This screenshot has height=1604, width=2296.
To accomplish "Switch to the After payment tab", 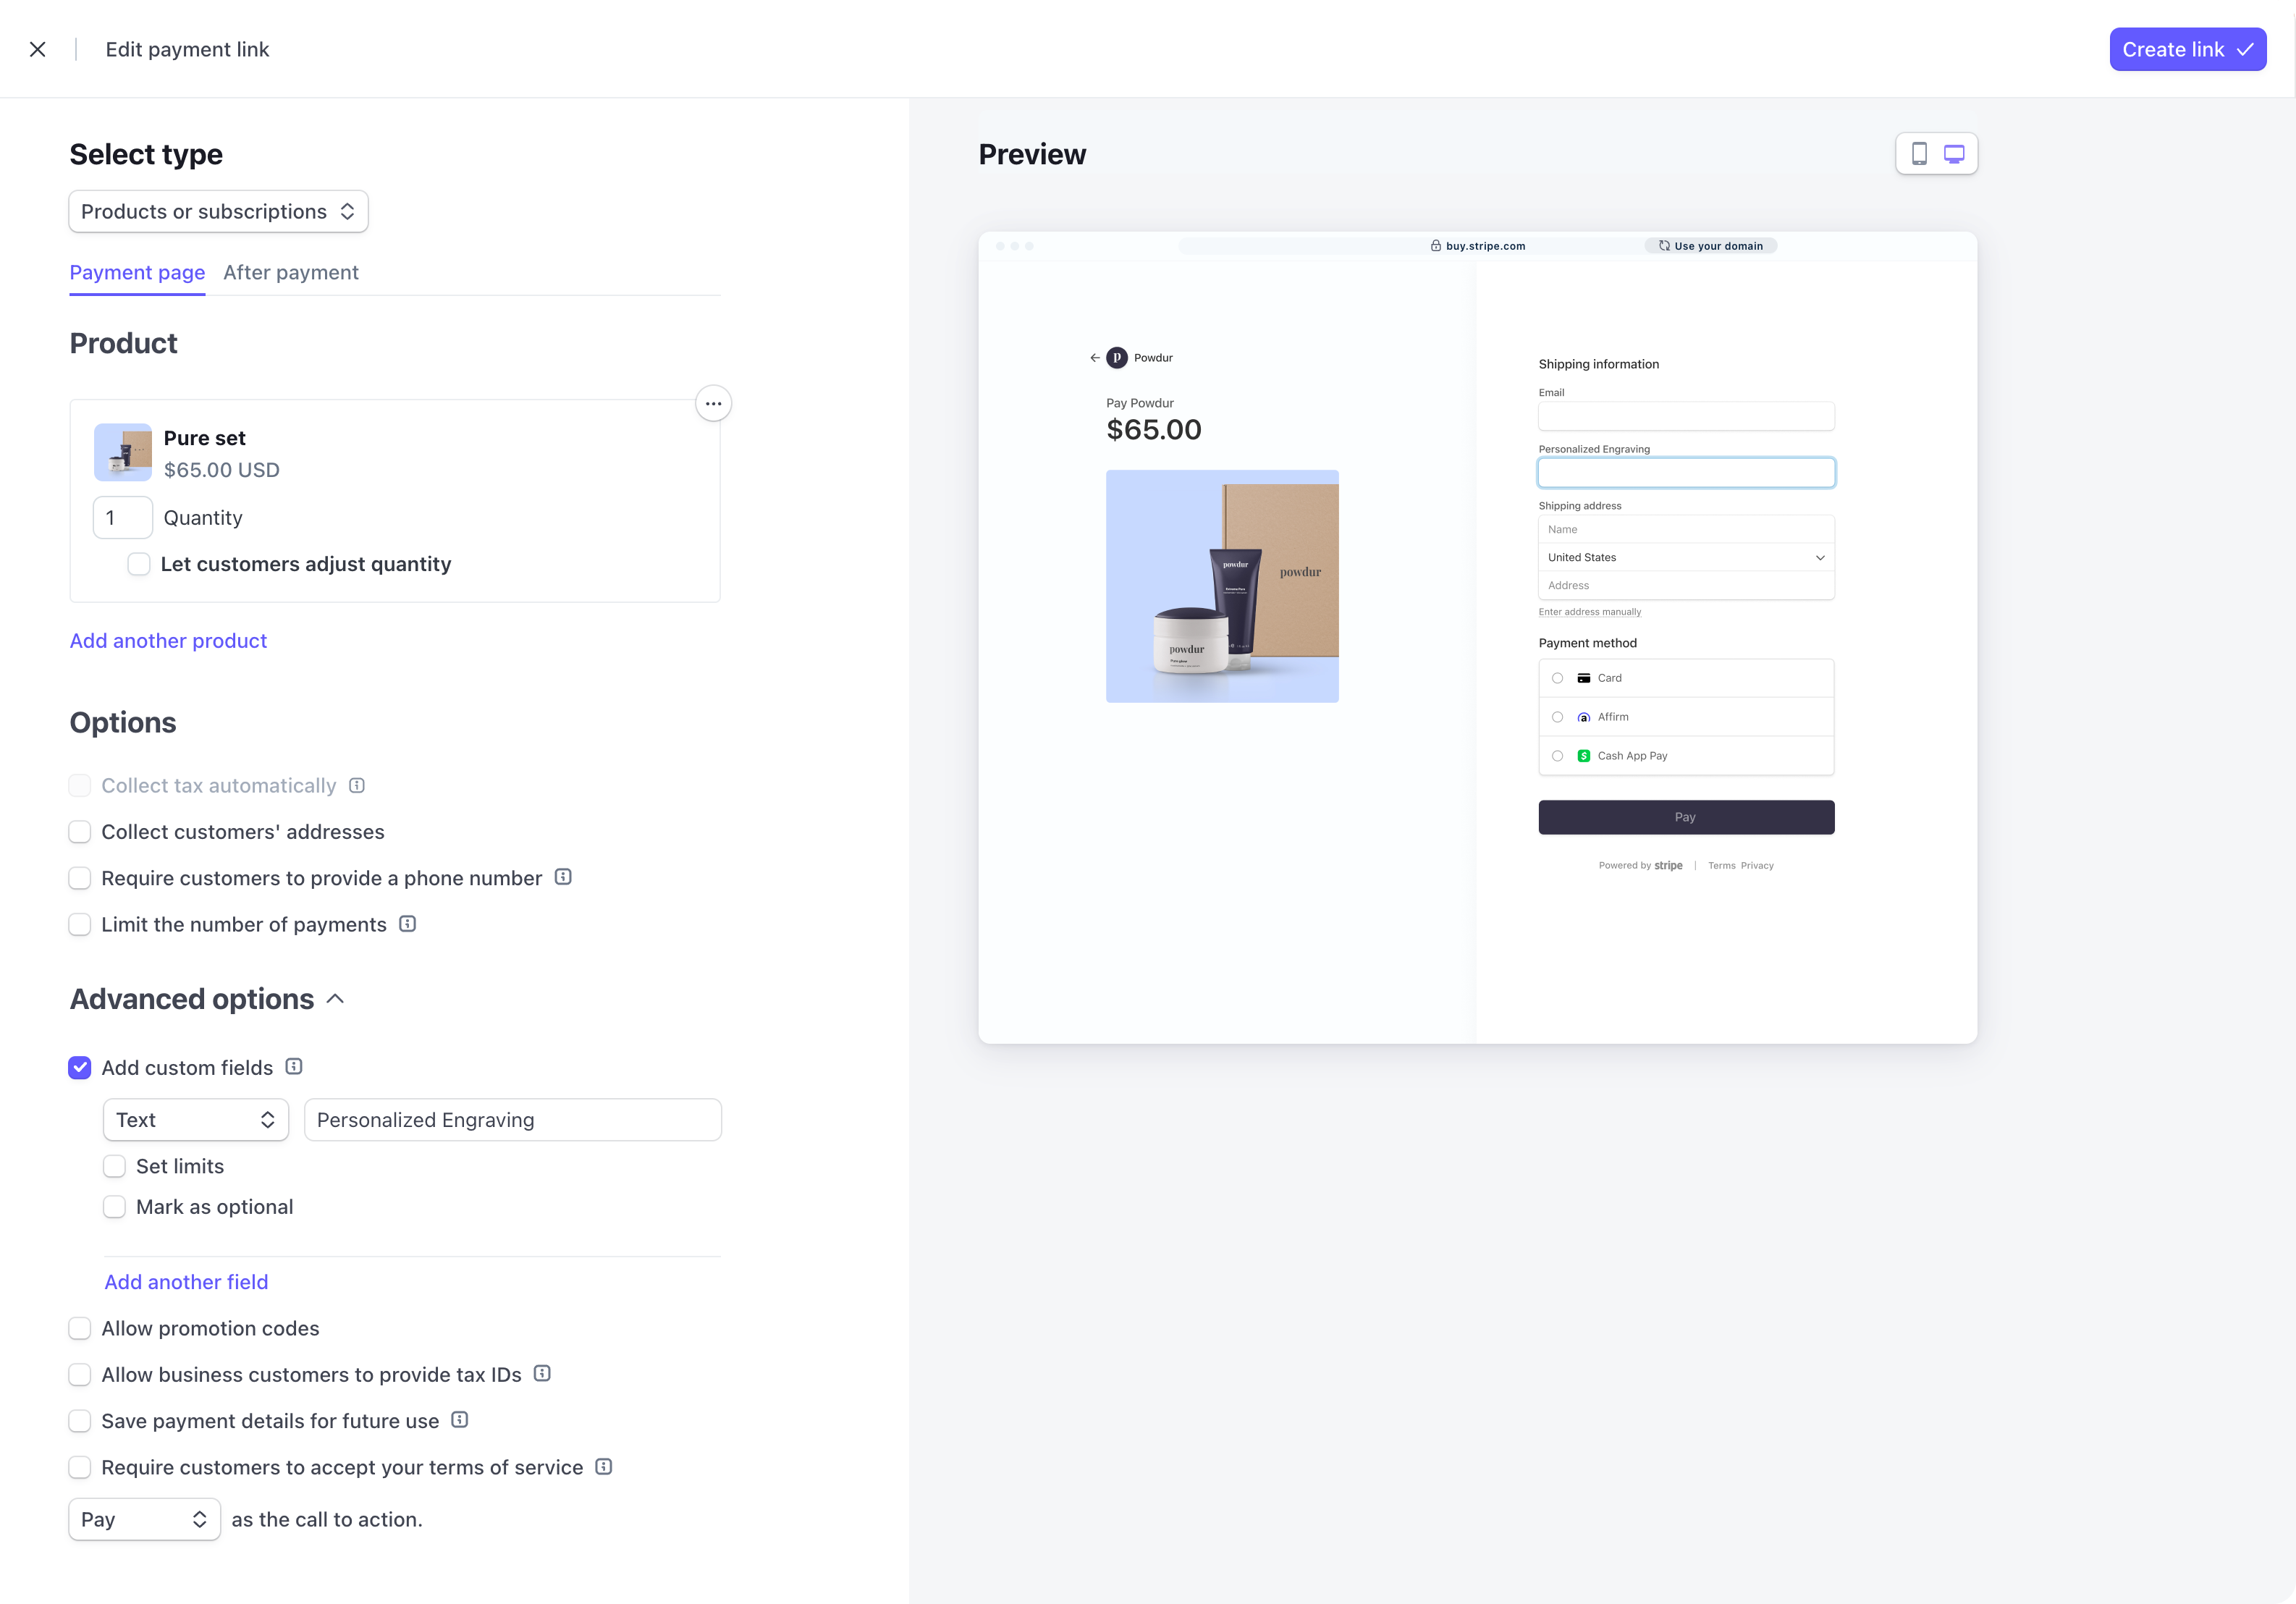I will point(291,273).
